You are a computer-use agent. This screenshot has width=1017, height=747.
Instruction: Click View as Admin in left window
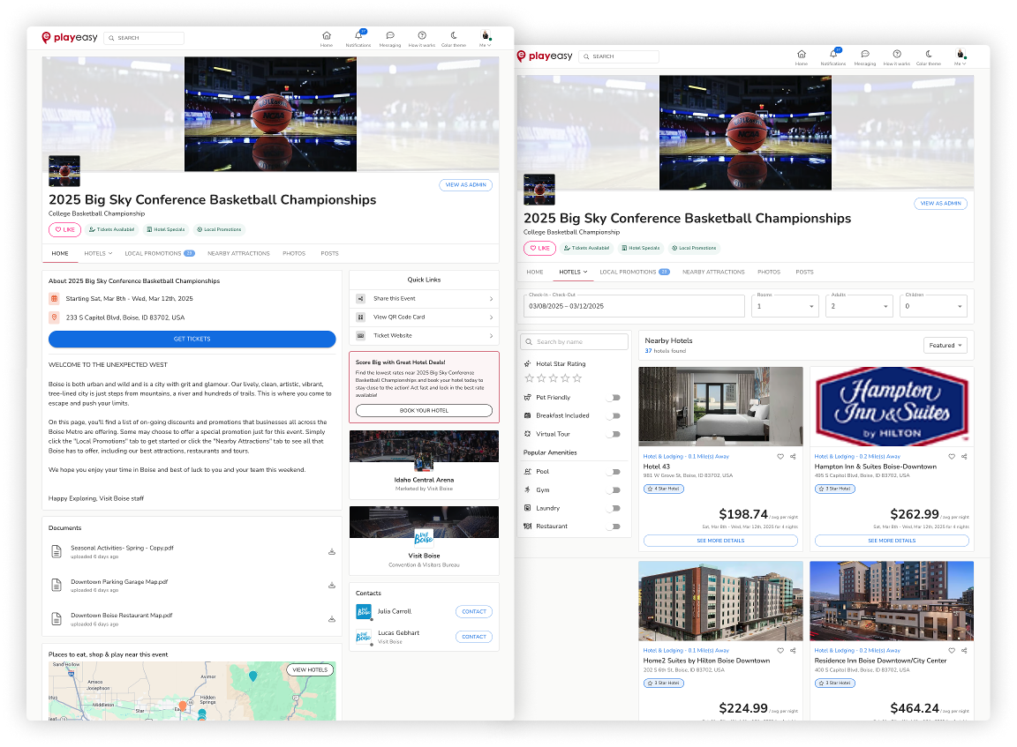coord(466,184)
